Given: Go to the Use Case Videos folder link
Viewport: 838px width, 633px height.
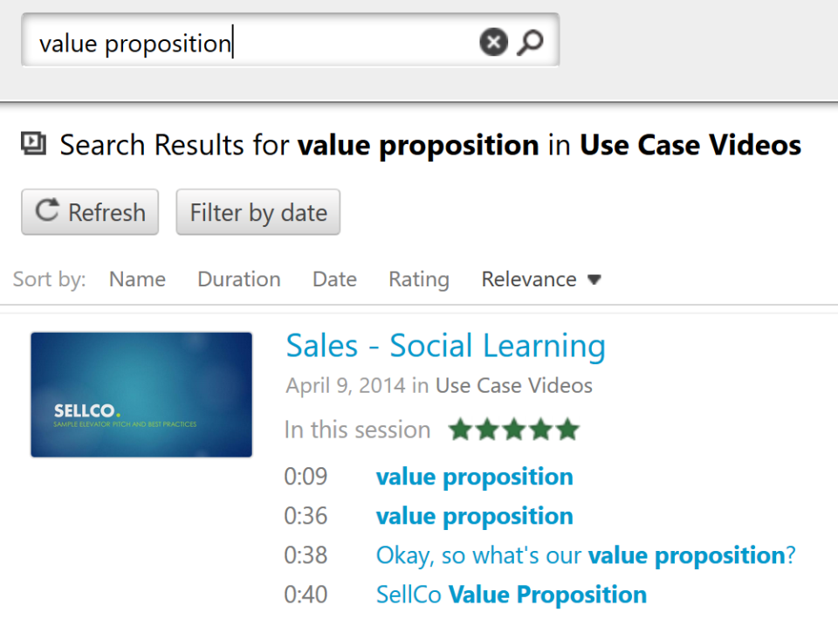Looking at the screenshot, I should coord(513,386).
